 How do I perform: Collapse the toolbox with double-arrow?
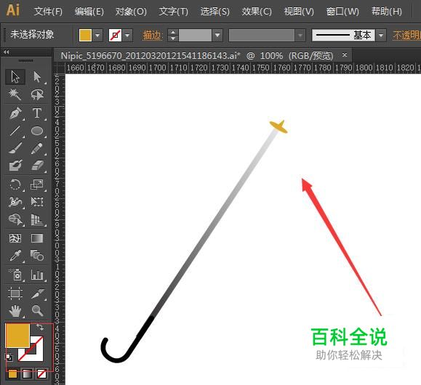(x=7, y=52)
